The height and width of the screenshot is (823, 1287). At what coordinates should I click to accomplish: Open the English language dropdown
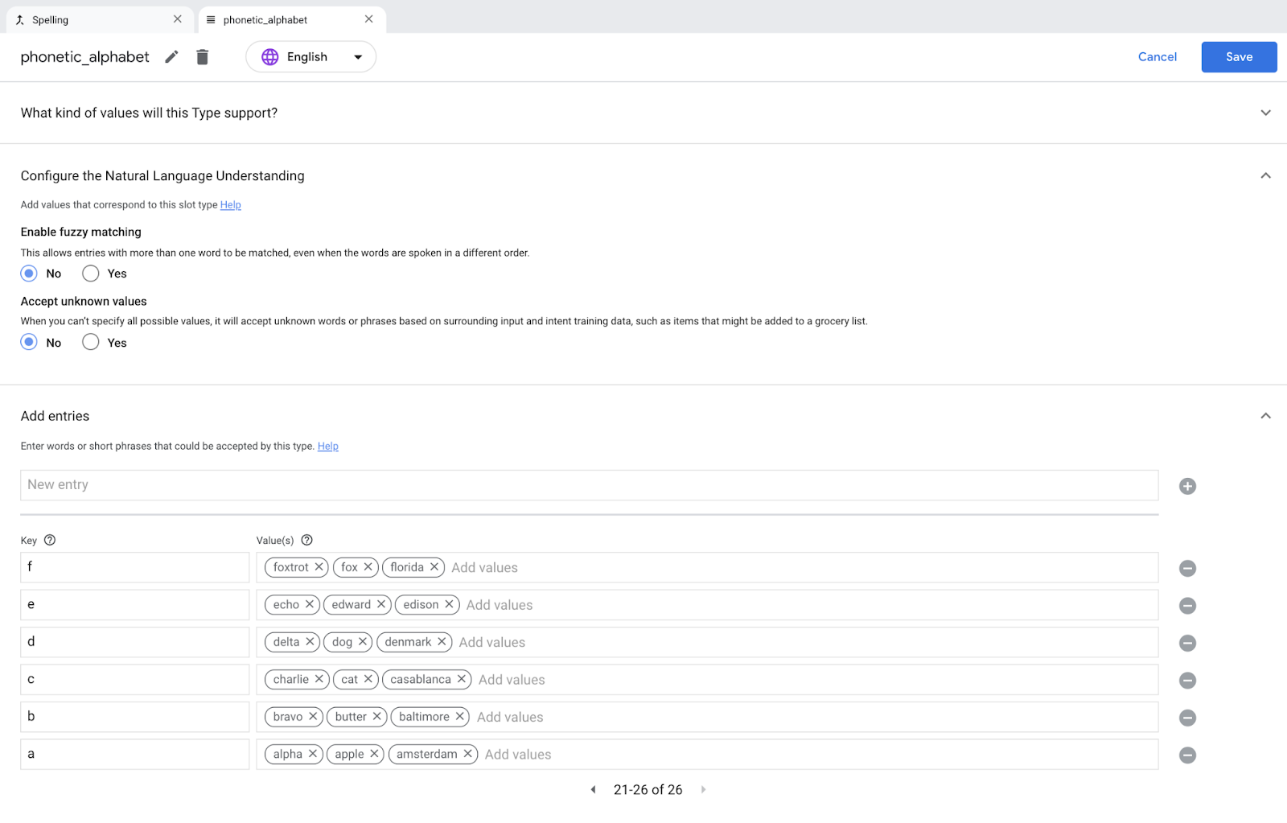310,57
